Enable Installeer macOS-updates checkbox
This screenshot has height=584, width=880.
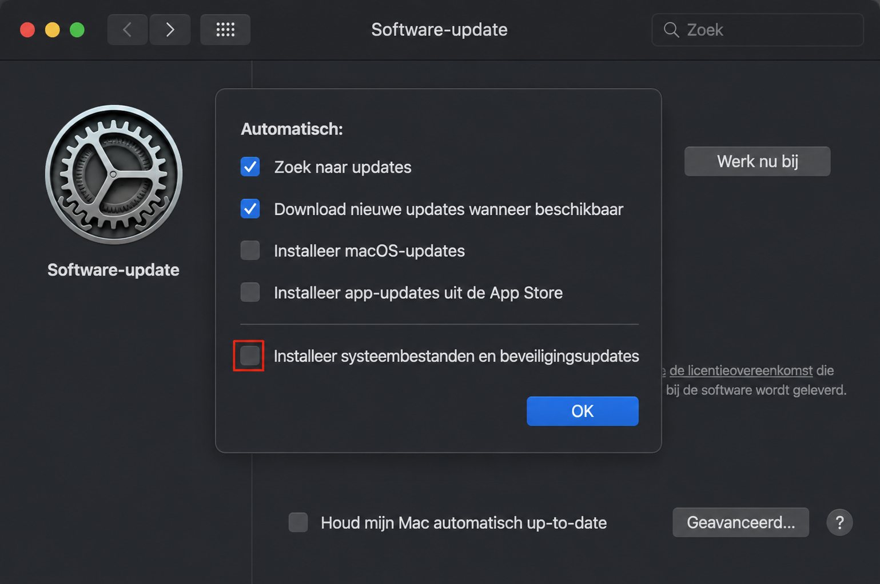(x=250, y=250)
